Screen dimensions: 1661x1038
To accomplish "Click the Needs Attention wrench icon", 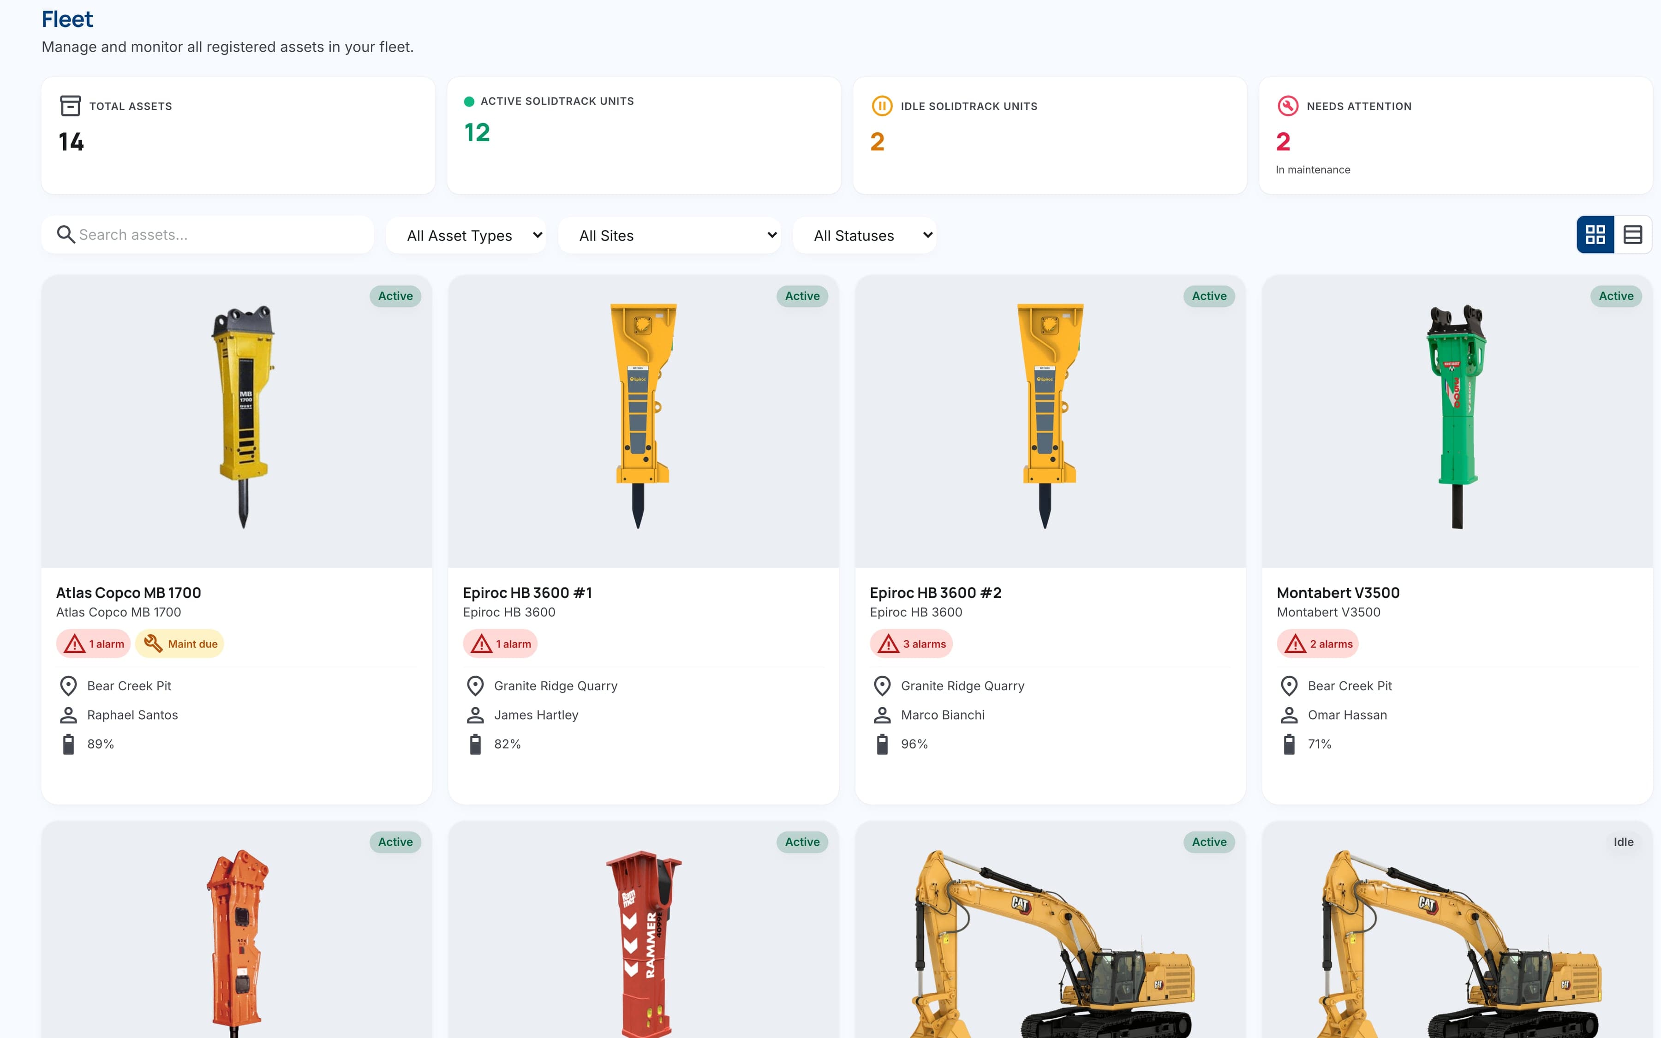I will tap(1287, 106).
